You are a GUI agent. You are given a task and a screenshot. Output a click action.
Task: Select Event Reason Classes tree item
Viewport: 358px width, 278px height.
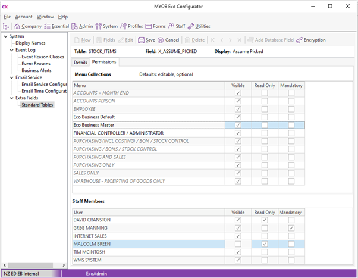click(x=43, y=57)
